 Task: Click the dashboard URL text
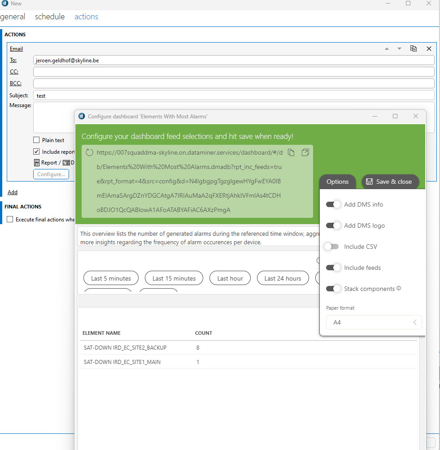(189, 181)
